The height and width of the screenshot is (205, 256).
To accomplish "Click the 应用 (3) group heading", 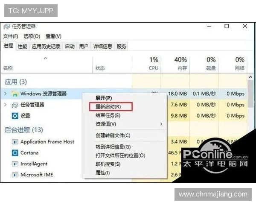I will [x=16, y=82].
